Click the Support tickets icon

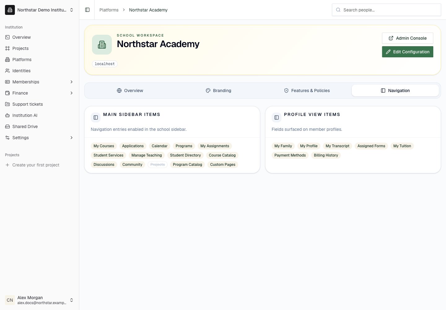[x=7, y=104]
